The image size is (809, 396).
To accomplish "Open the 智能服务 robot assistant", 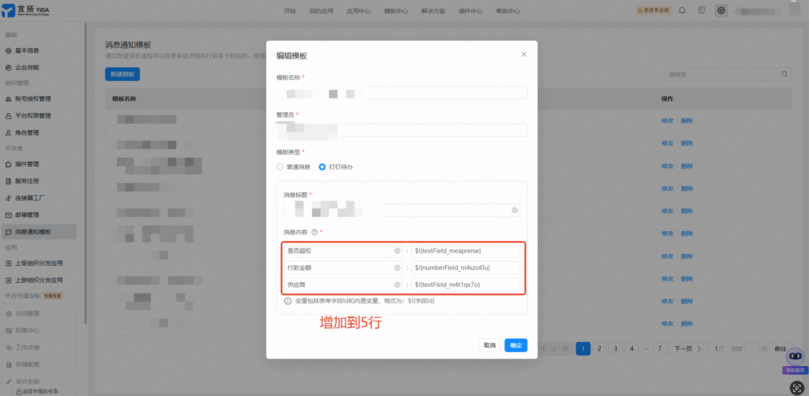I will [x=795, y=356].
